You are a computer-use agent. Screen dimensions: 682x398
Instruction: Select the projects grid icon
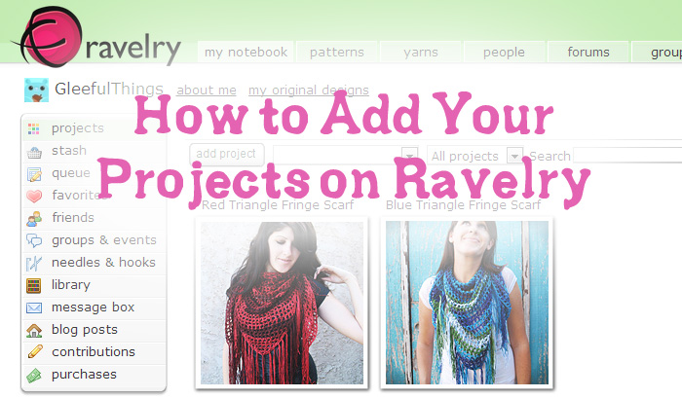pyautogui.click(x=33, y=128)
